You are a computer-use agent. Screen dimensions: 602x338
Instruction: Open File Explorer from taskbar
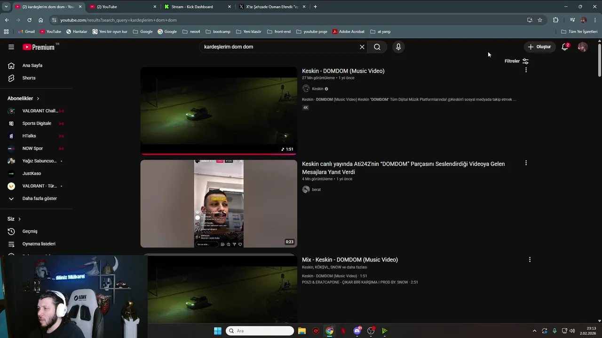302,331
